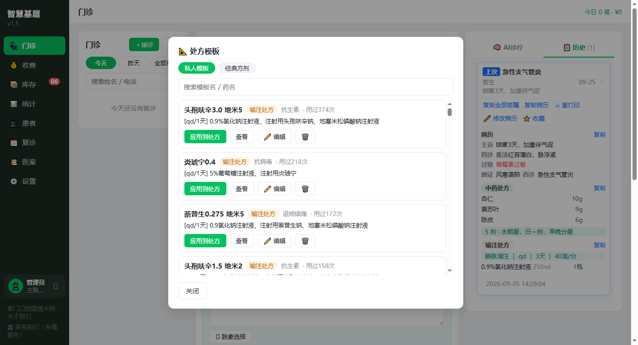Screen dimensions: 638x345
Task: Apply 炎琥宁0.4 template to prescription
Action: point(205,189)
